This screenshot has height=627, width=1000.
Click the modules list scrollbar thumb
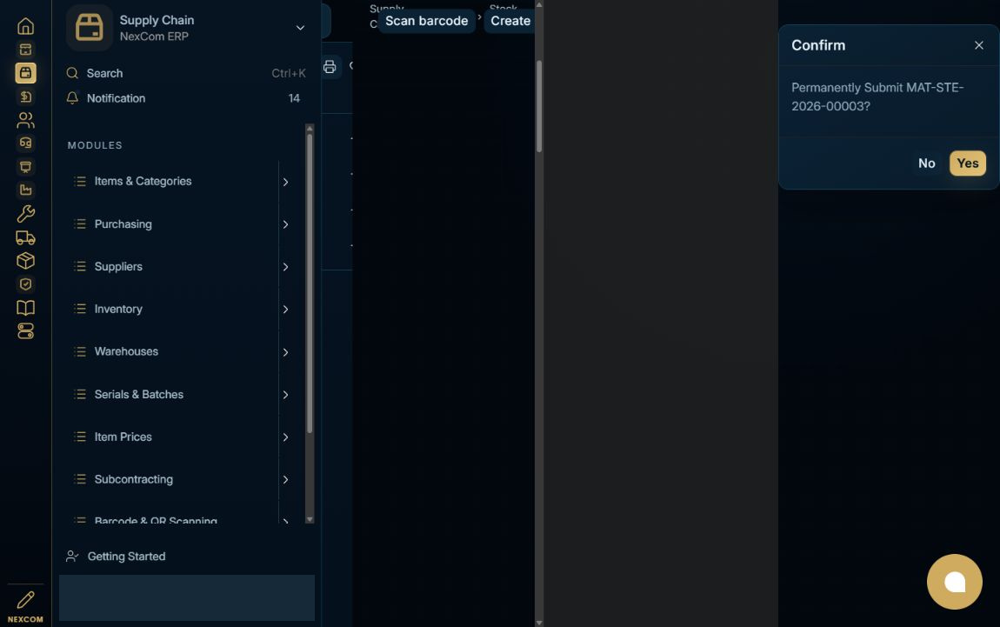coord(310,283)
